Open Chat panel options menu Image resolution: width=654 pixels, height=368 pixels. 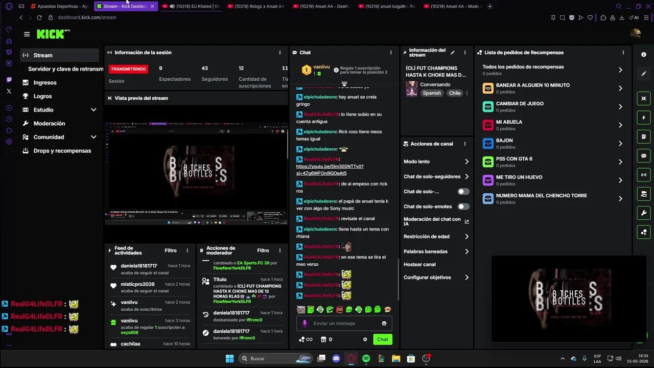click(x=391, y=53)
